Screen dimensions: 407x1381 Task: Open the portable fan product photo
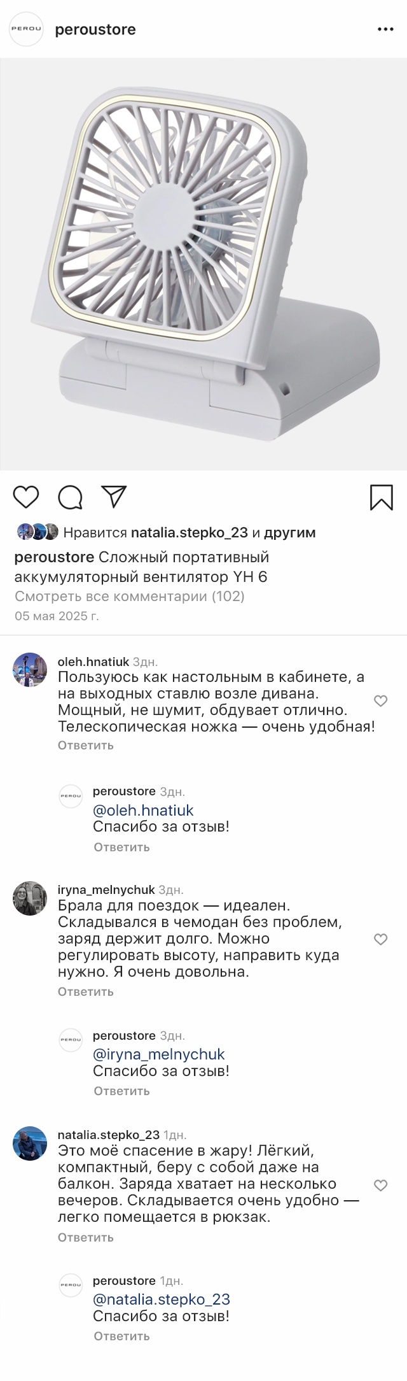tap(203, 264)
